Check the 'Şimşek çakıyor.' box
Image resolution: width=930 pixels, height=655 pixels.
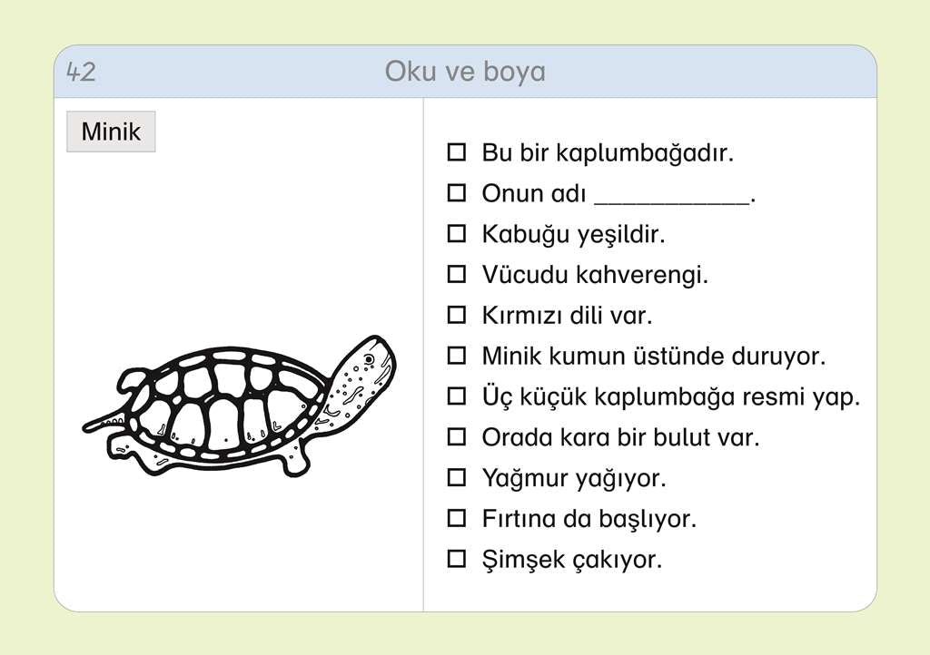point(456,559)
